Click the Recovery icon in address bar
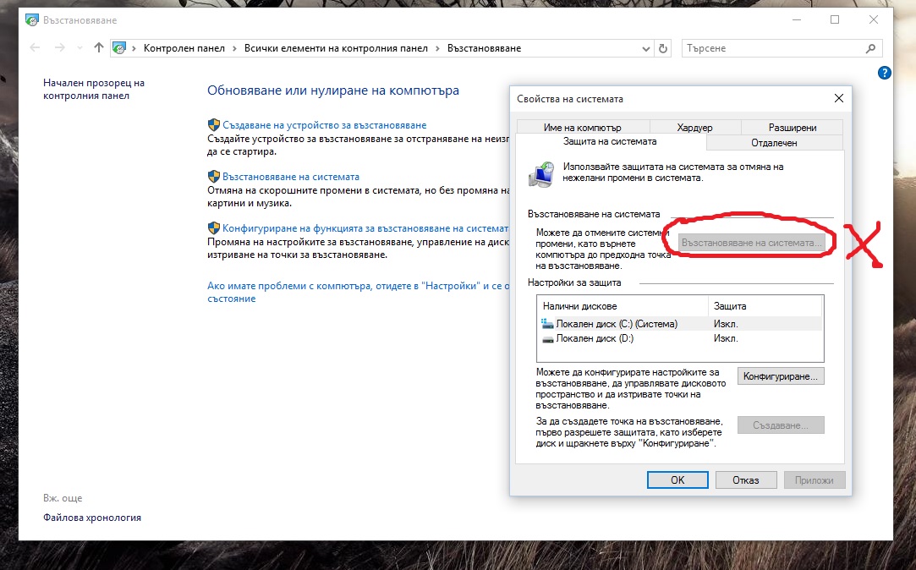This screenshot has width=916, height=570. click(120, 48)
